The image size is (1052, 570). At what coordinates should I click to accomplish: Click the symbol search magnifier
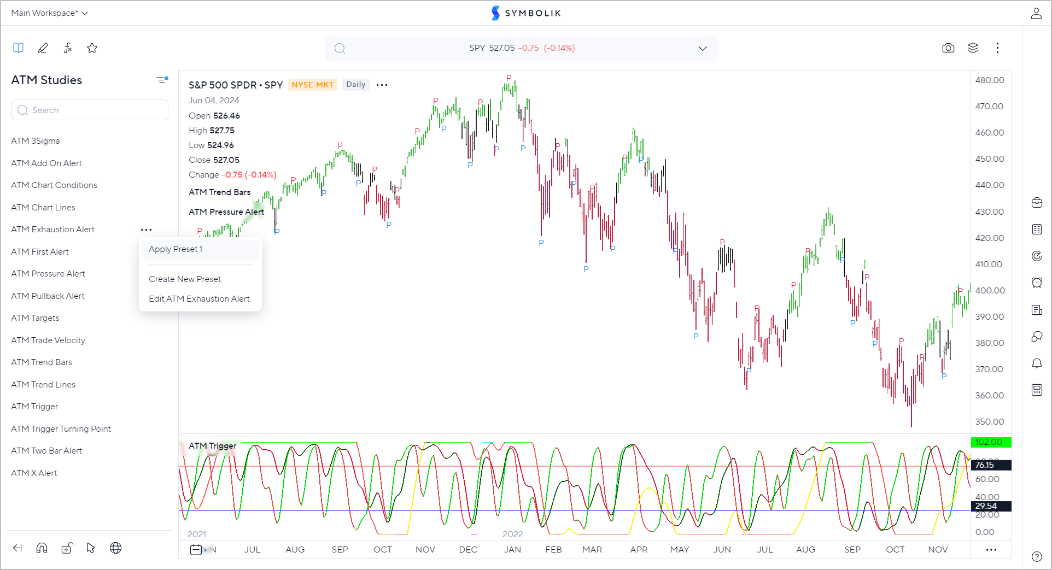pyautogui.click(x=340, y=48)
